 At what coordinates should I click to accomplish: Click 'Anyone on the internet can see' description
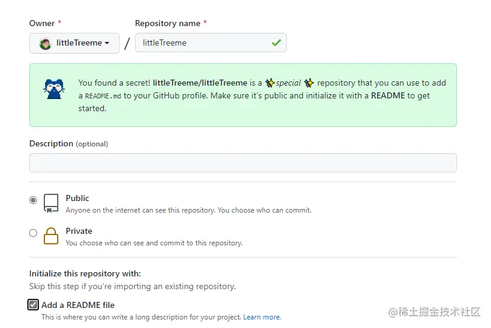tap(188, 210)
